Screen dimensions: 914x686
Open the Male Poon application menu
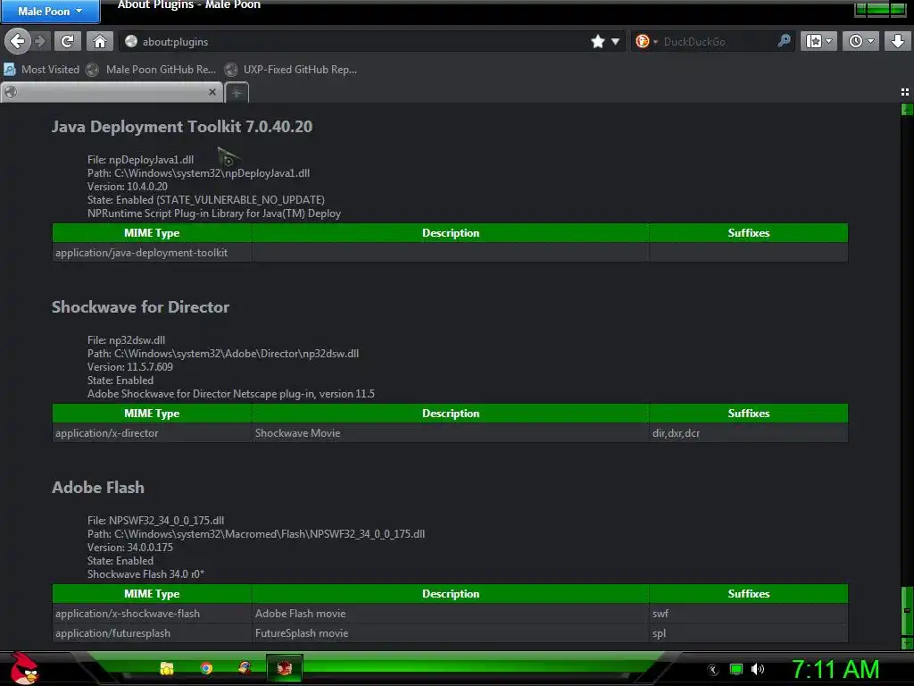(50, 11)
